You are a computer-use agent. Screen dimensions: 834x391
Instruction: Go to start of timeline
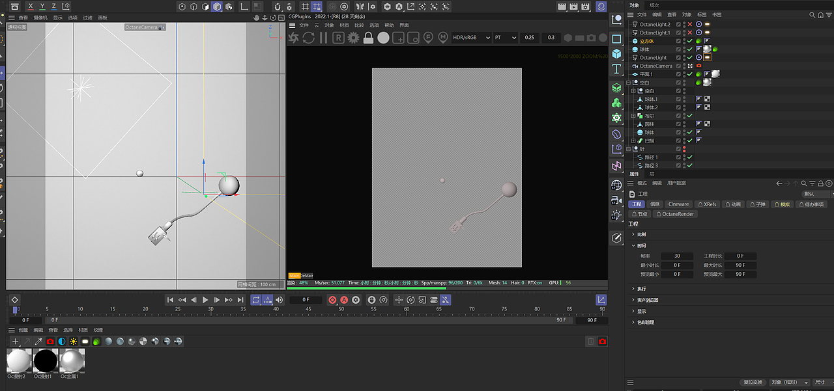(x=170, y=300)
